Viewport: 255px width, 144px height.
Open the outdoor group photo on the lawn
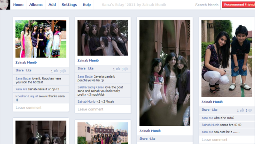(x=41, y=39)
